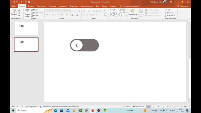This screenshot has height=113, width=201.
Task: Click the Arrange (Упорядочить) icon
Action: click(x=132, y=11)
